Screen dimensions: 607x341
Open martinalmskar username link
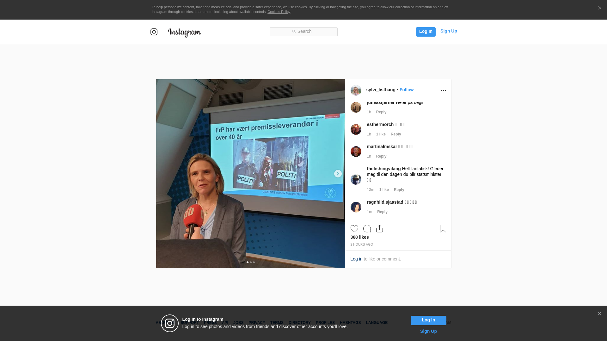[x=382, y=147]
